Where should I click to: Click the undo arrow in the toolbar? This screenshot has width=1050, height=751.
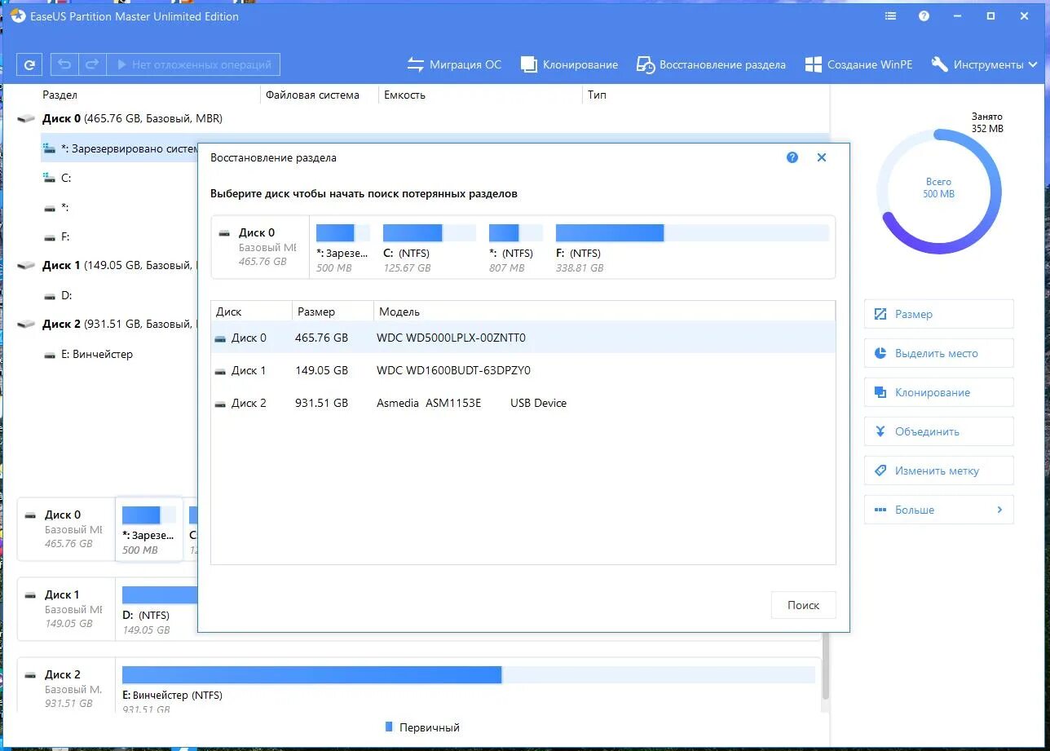tap(64, 64)
